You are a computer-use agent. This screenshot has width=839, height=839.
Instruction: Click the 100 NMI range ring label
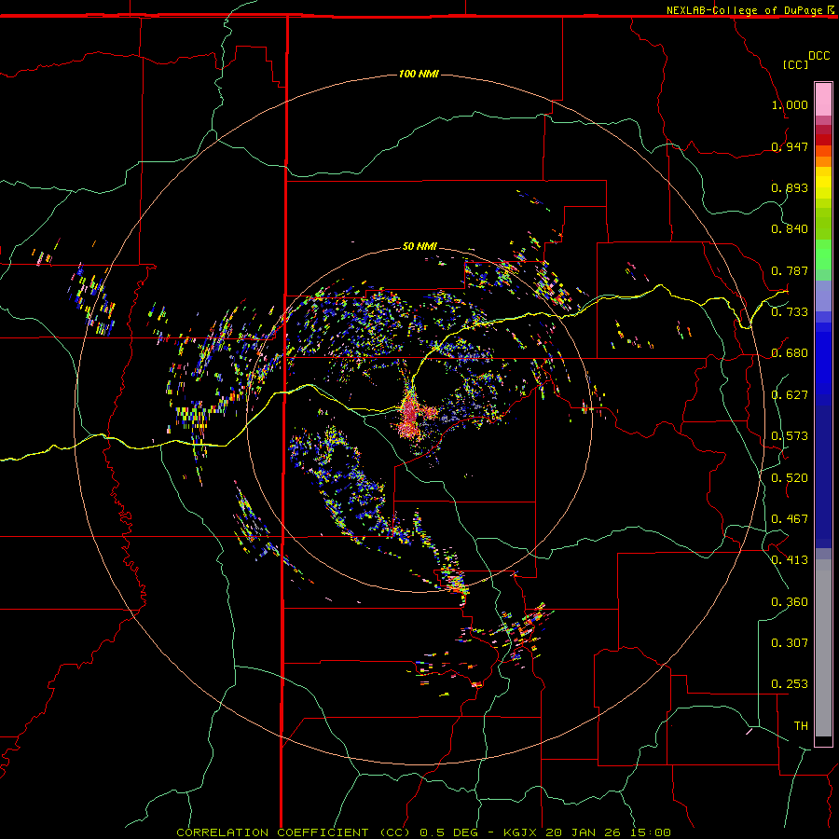tap(419, 74)
